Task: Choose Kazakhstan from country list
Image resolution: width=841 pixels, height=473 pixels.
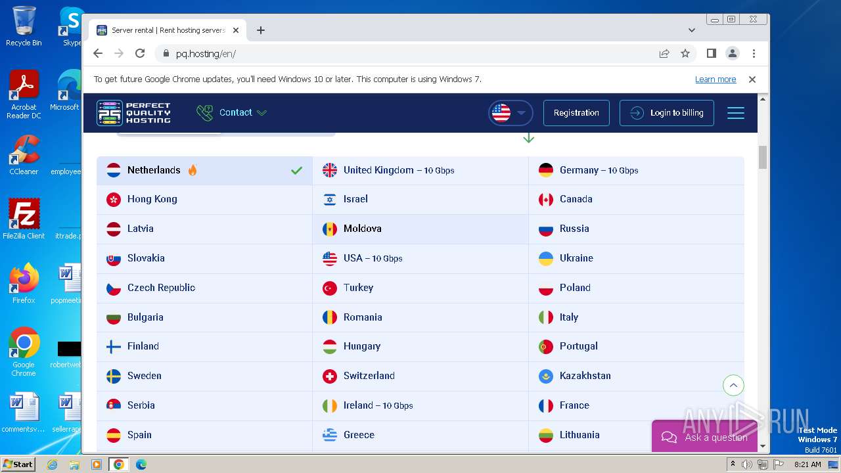Action: click(637, 376)
